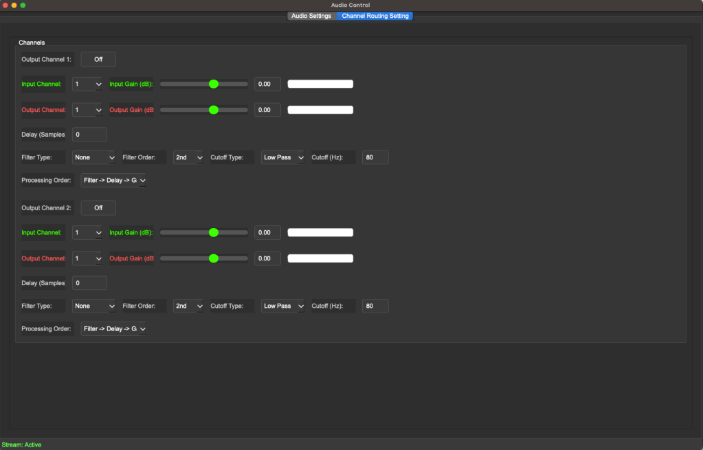Open Cutoff Type dropdown for Output Channel 1

point(282,157)
